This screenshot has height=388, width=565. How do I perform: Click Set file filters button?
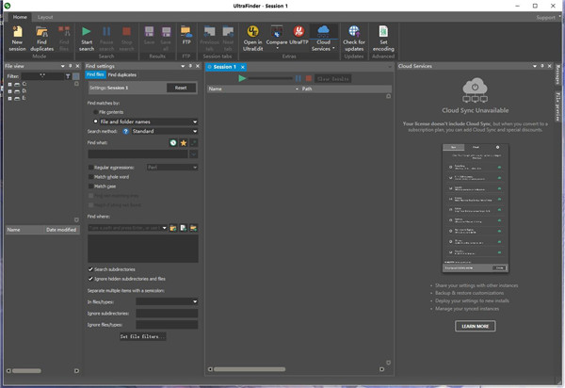pos(143,336)
